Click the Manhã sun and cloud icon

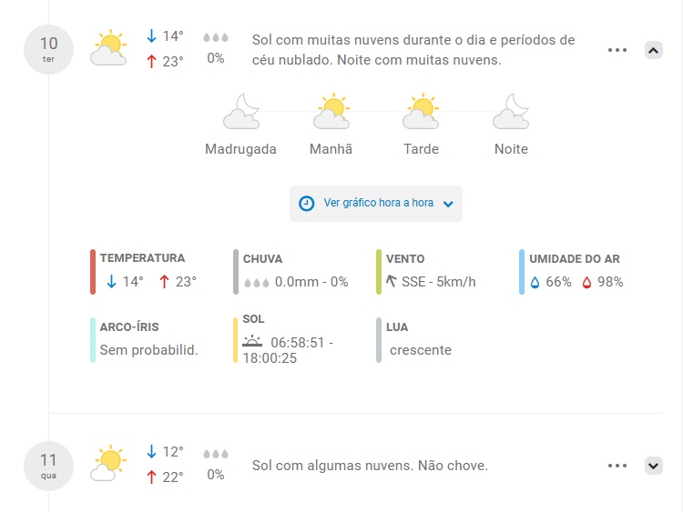click(331, 111)
